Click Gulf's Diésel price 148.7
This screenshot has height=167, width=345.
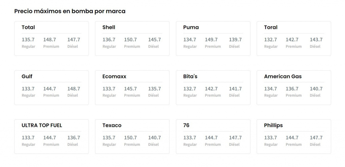coord(73,89)
